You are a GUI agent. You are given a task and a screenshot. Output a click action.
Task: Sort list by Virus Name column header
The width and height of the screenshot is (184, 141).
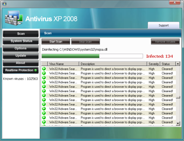tap(63, 64)
